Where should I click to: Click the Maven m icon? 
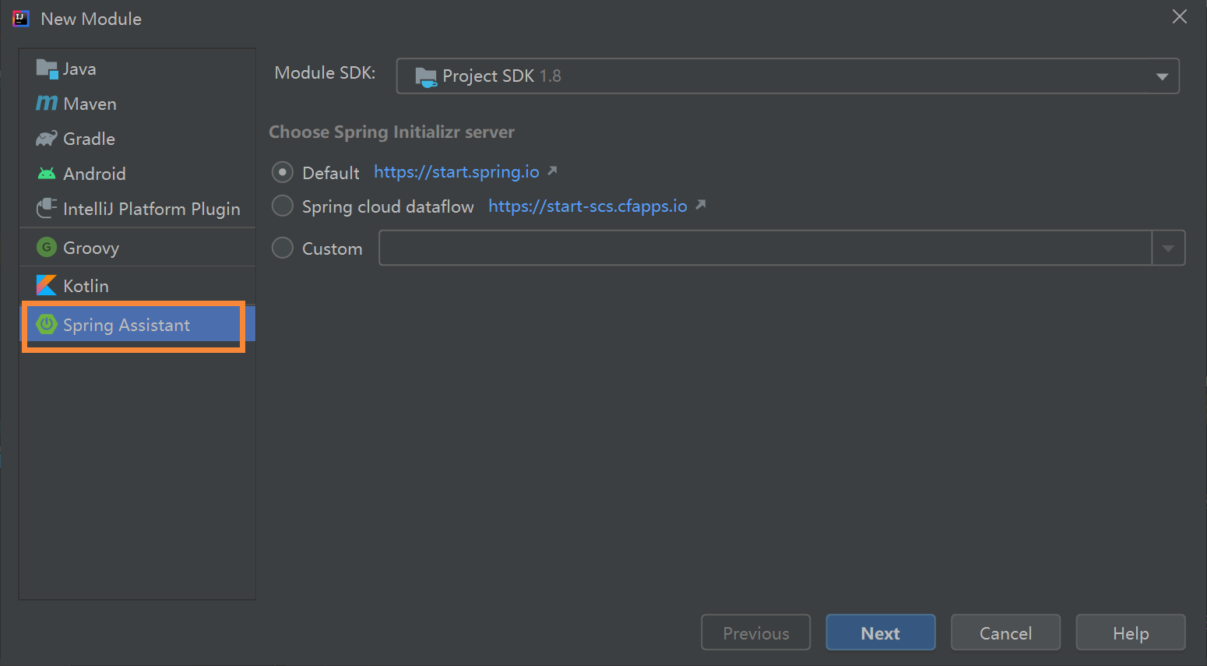pyautogui.click(x=47, y=103)
